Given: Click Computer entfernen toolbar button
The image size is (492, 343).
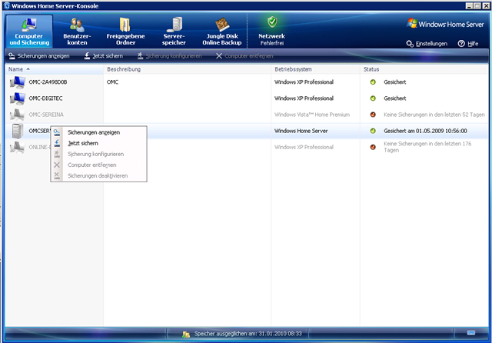Looking at the screenshot, I should tap(244, 56).
